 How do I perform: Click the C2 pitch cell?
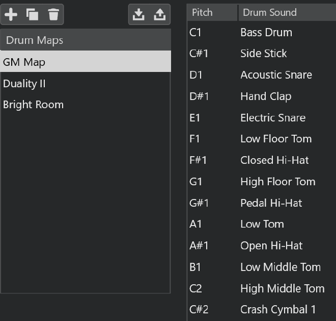click(x=195, y=288)
